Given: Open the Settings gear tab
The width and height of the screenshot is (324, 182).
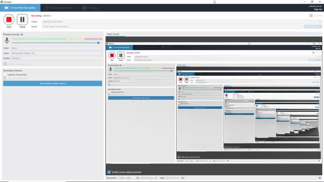Looking at the screenshot, I should 85,8.
